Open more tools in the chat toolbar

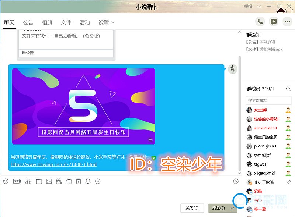(98, 181)
